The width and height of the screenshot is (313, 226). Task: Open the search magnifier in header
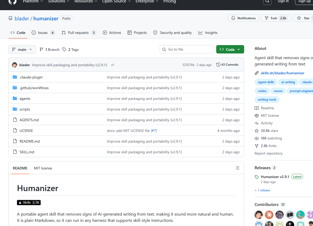pos(267,1)
